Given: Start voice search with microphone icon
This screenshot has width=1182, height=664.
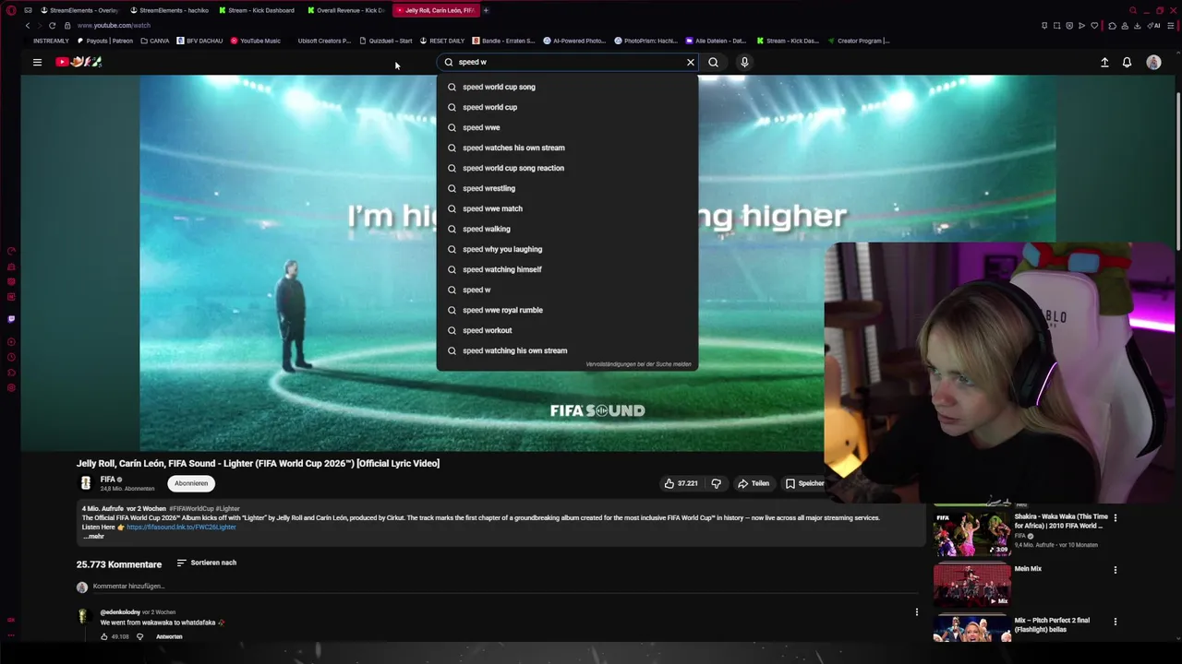Looking at the screenshot, I should pos(744,62).
